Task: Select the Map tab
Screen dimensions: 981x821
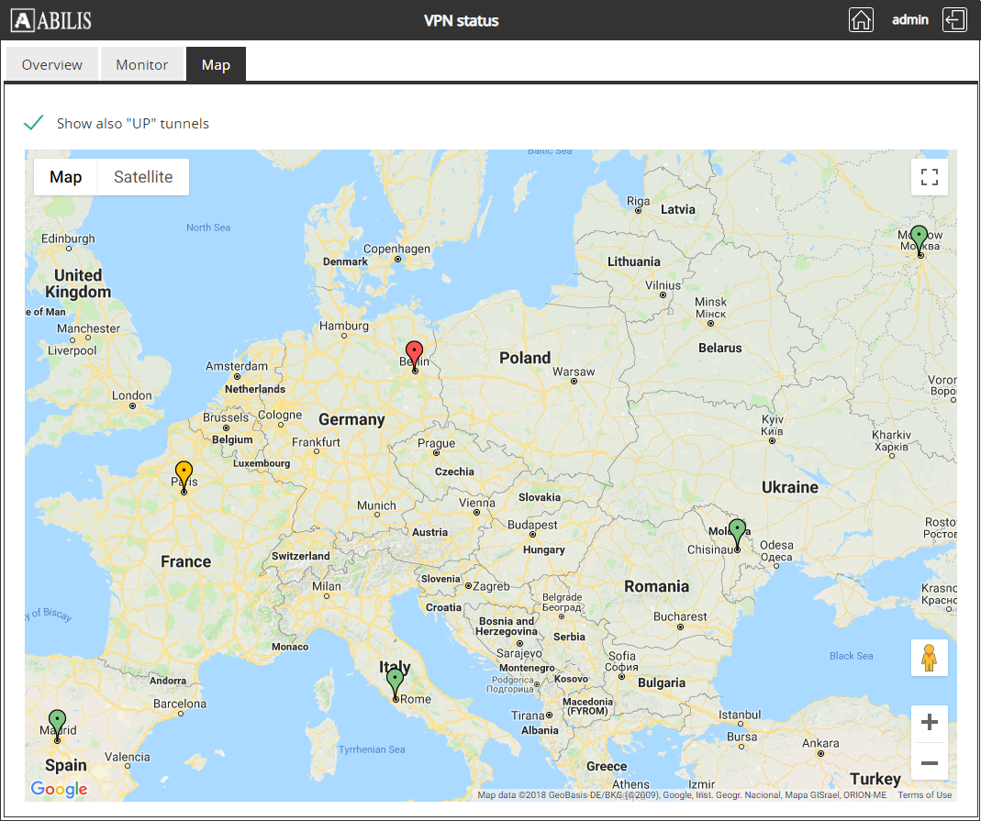Action: coord(216,65)
